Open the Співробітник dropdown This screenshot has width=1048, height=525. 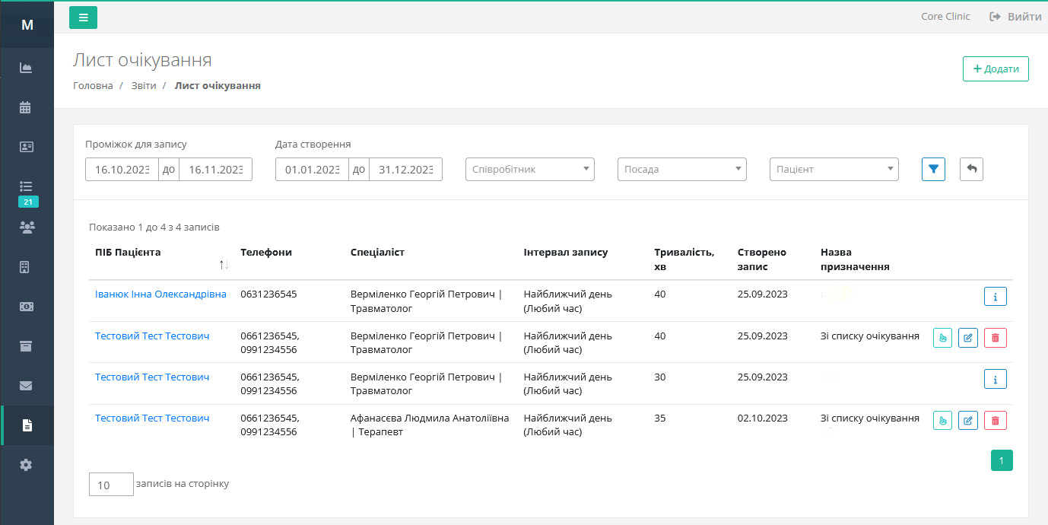(x=530, y=169)
